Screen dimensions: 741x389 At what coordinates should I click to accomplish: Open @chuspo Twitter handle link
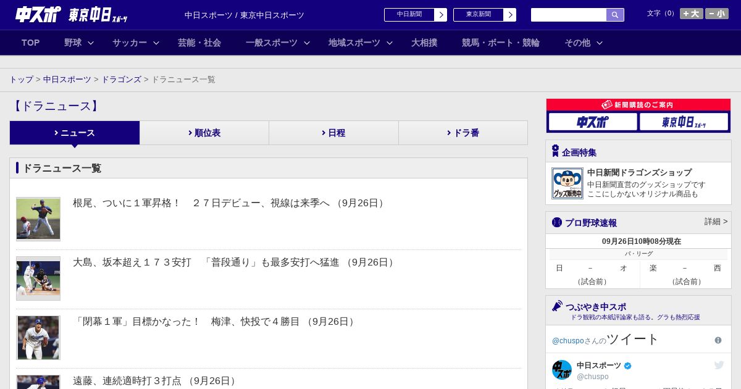point(568,341)
